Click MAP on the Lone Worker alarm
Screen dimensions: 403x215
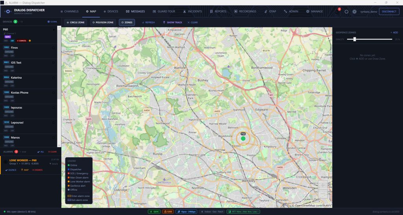(x=25, y=170)
